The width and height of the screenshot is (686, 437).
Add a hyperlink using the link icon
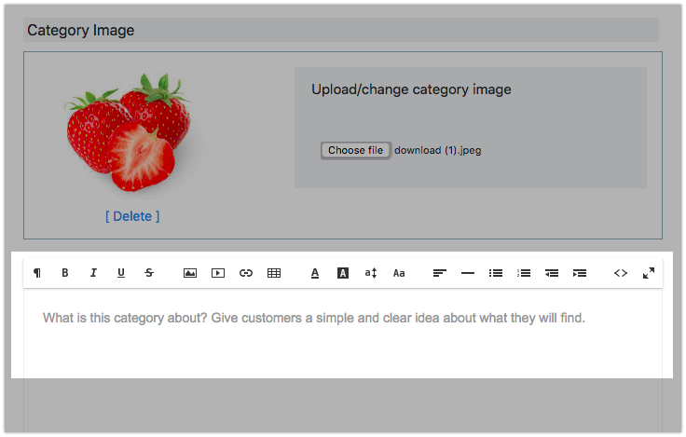click(246, 273)
